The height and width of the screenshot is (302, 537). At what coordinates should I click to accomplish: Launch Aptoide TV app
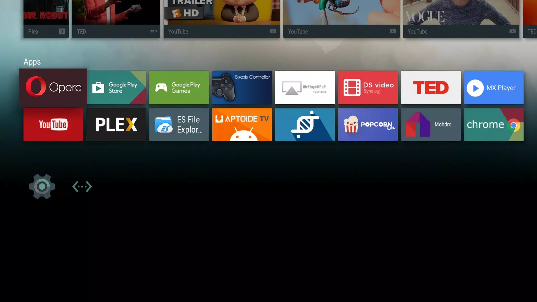click(242, 125)
